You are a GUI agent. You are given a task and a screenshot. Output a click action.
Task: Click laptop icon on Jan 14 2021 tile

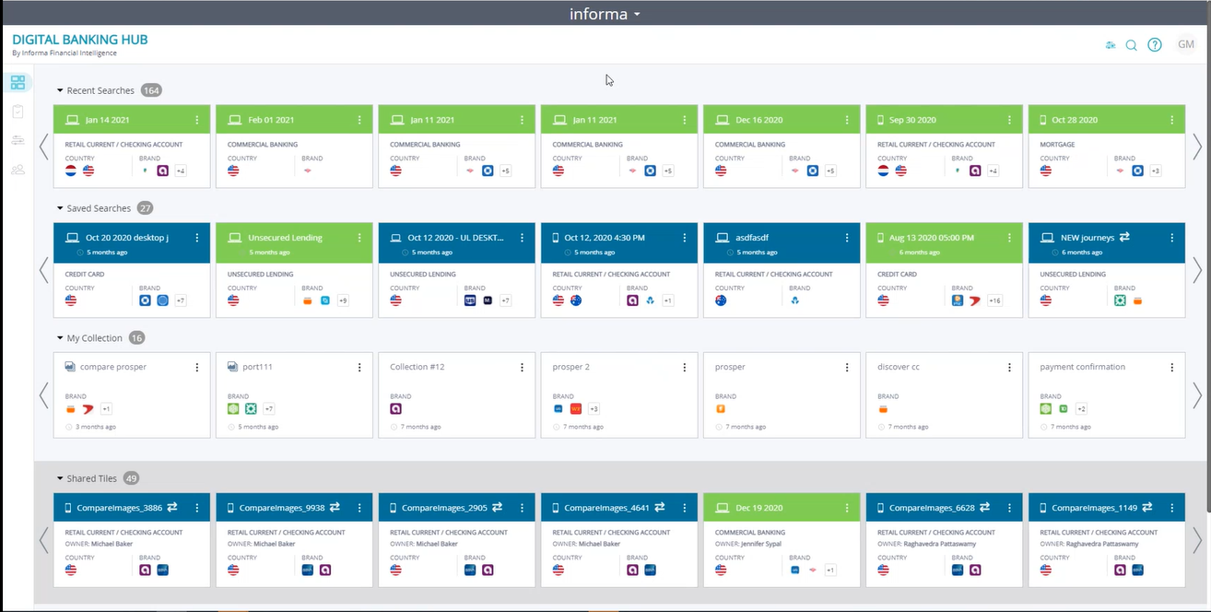72,120
